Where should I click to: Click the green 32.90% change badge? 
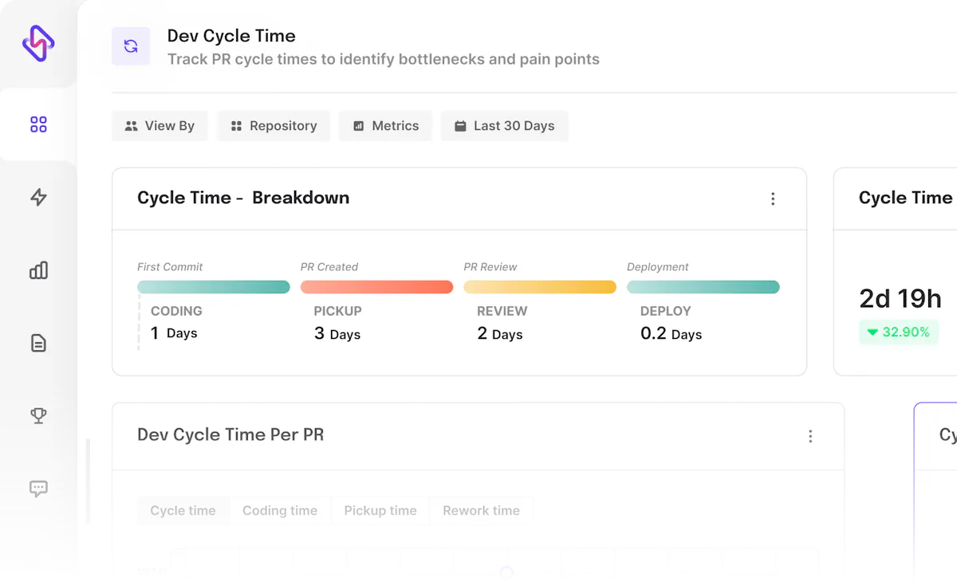coord(899,332)
